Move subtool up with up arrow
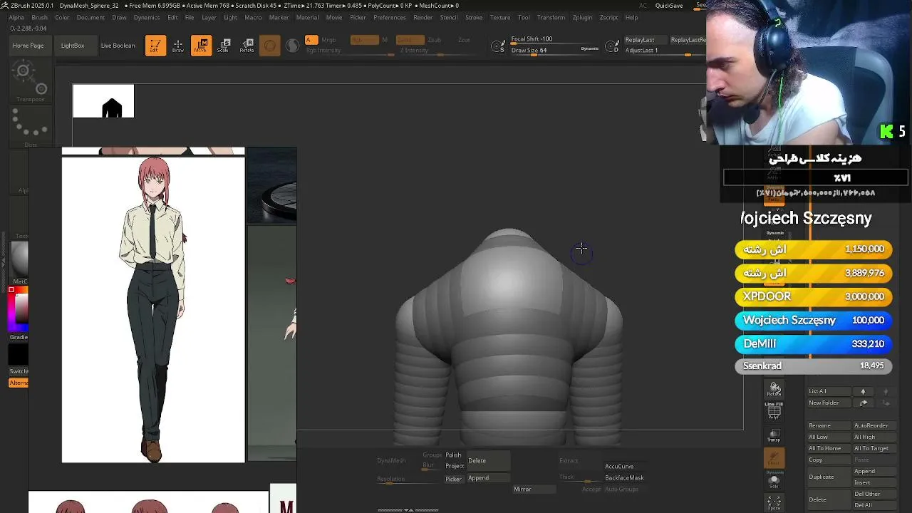The image size is (912, 513). (863, 391)
